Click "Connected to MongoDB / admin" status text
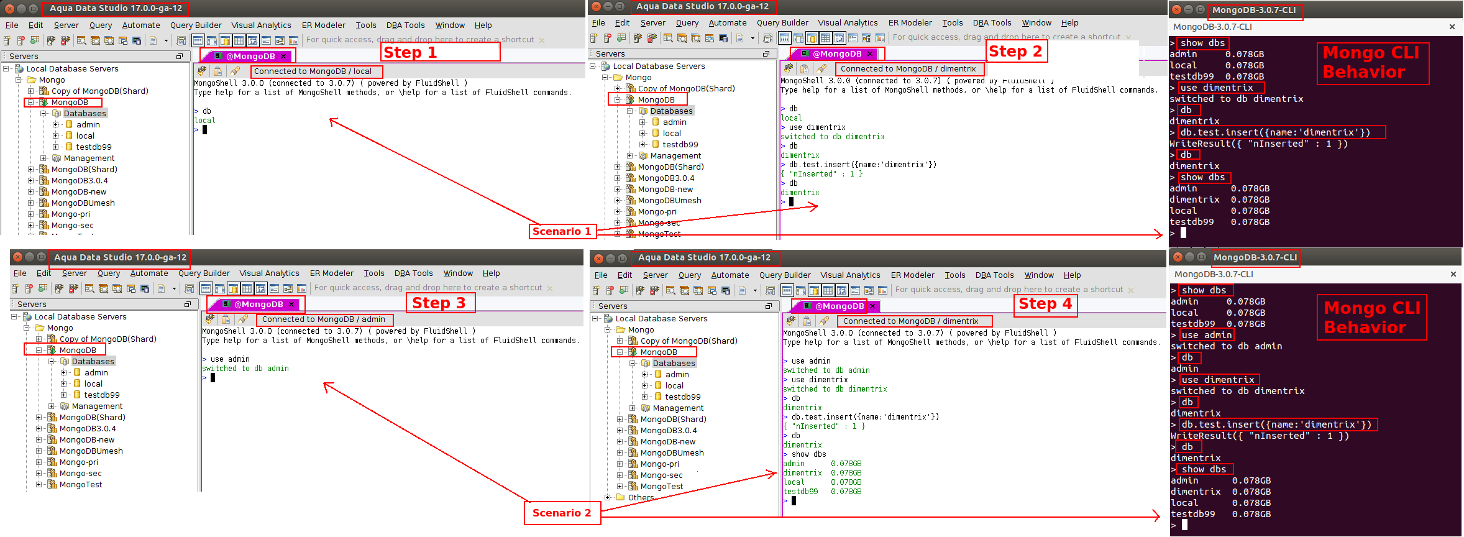The image size is (1464, 537). pos(324,319)
